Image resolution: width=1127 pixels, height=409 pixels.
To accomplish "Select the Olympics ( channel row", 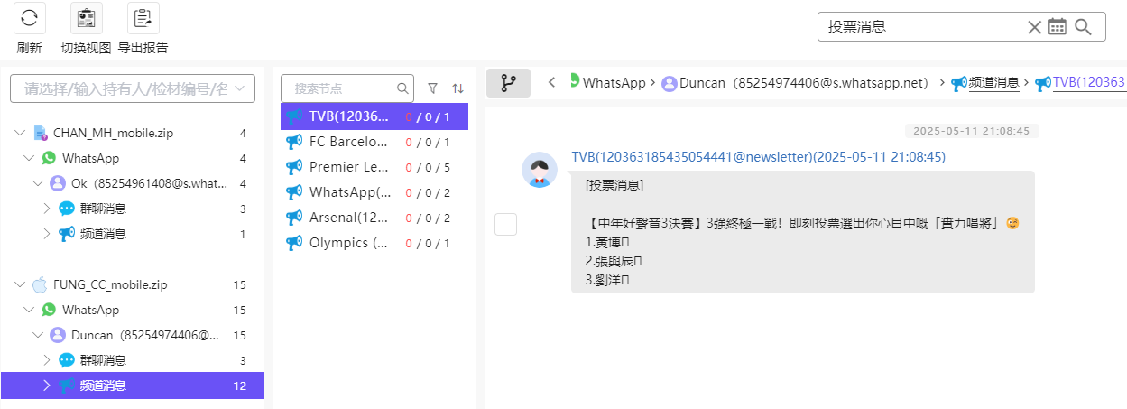I will [374, 243].
